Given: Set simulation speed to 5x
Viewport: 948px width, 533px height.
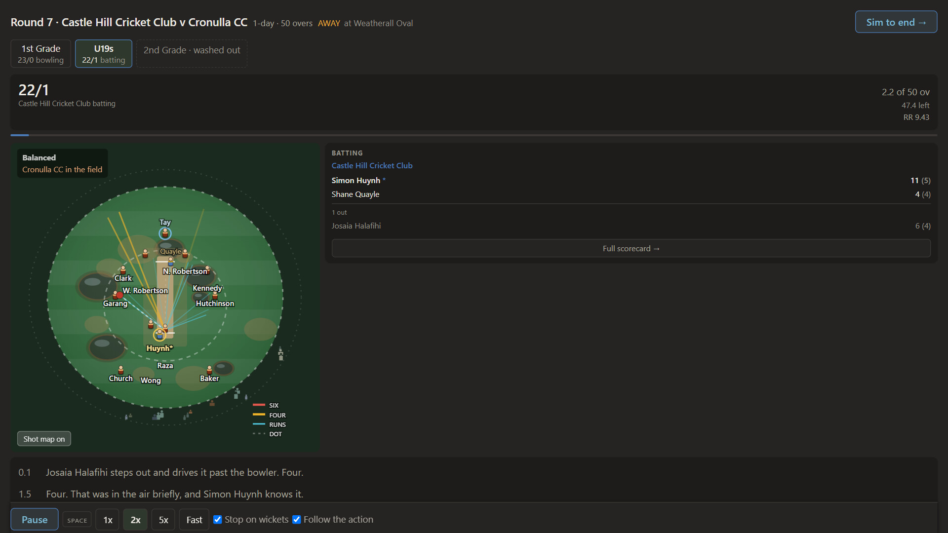Looking at the screenshot, I should [163, 520].
